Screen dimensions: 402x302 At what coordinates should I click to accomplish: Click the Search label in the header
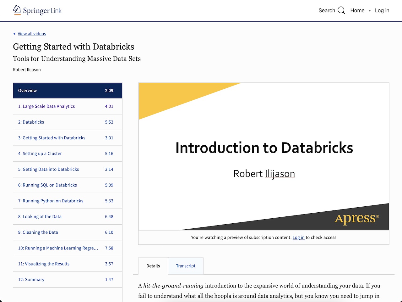tap(327, 10)
